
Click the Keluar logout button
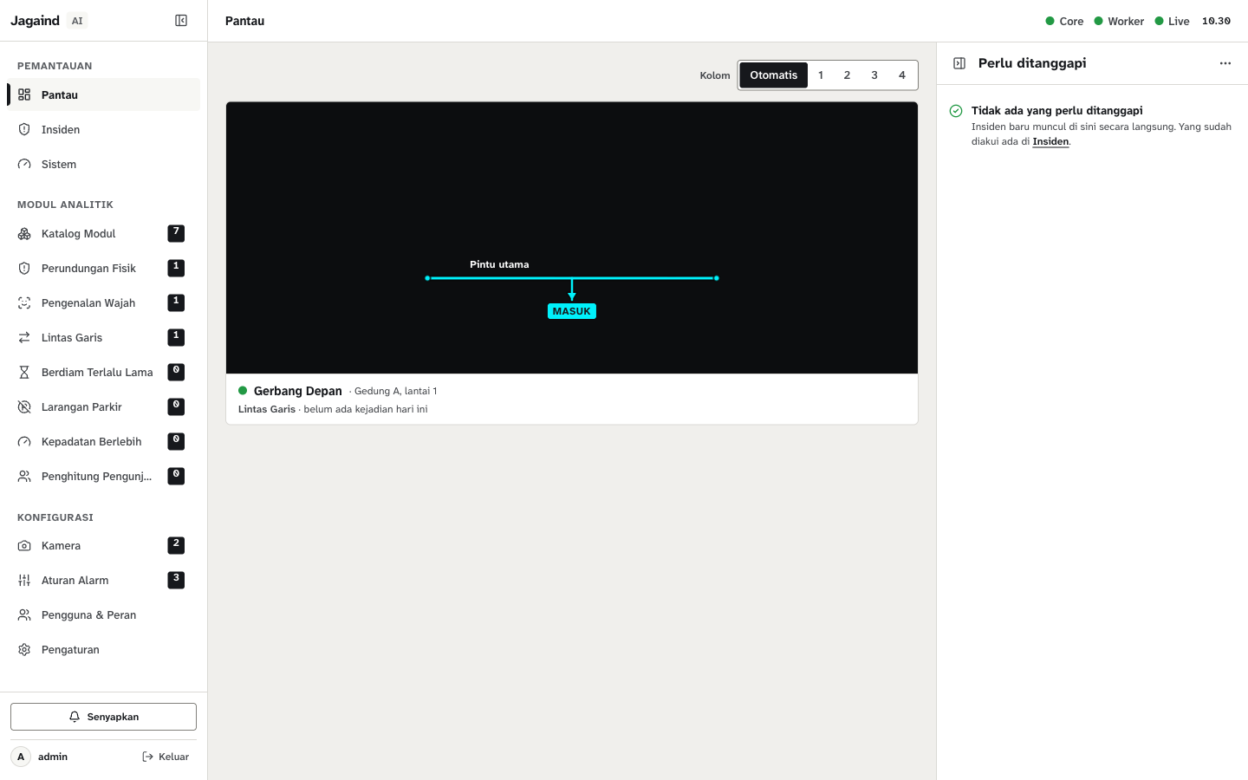tap(166, 757)
